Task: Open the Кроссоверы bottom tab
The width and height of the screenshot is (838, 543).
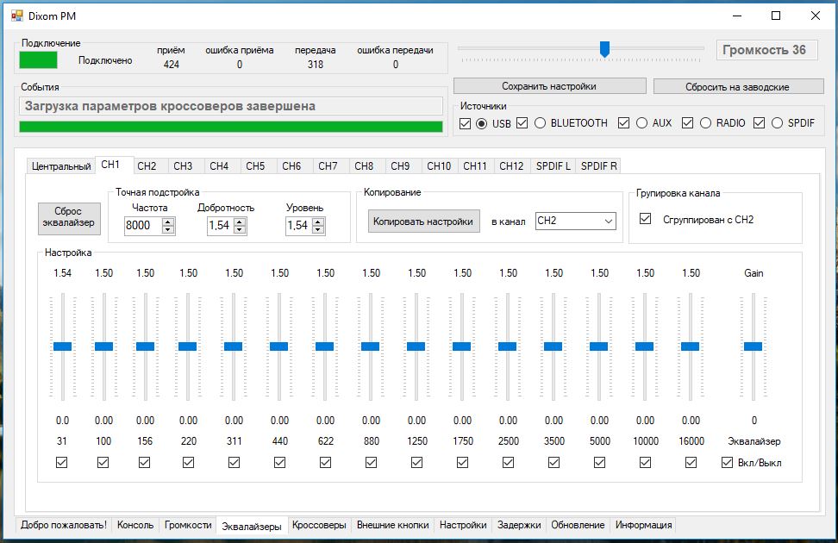Action: (x=319, y=525)
